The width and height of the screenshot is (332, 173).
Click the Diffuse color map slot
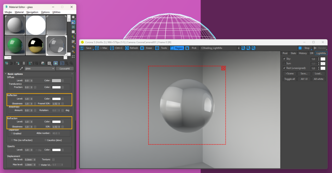[63, 80]
